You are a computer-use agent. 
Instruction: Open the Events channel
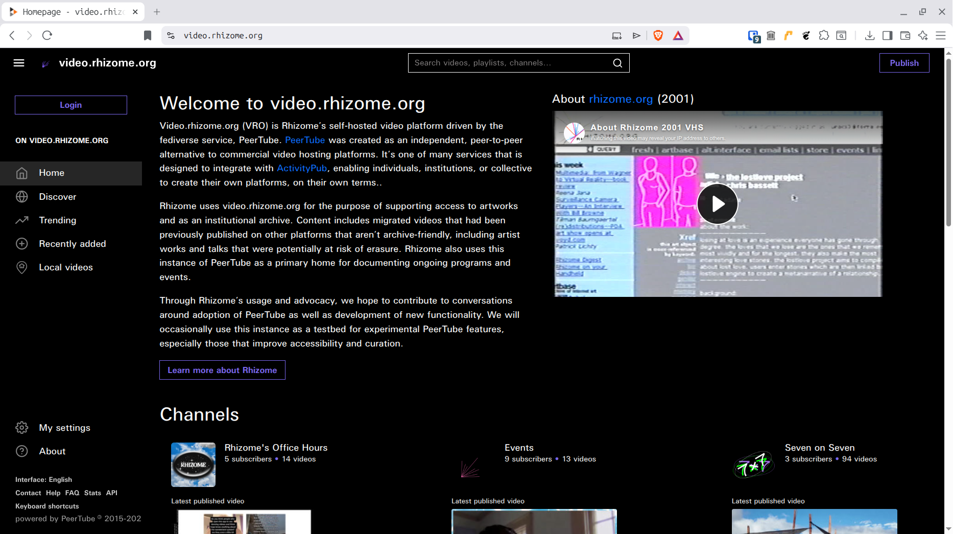(519, 448)
